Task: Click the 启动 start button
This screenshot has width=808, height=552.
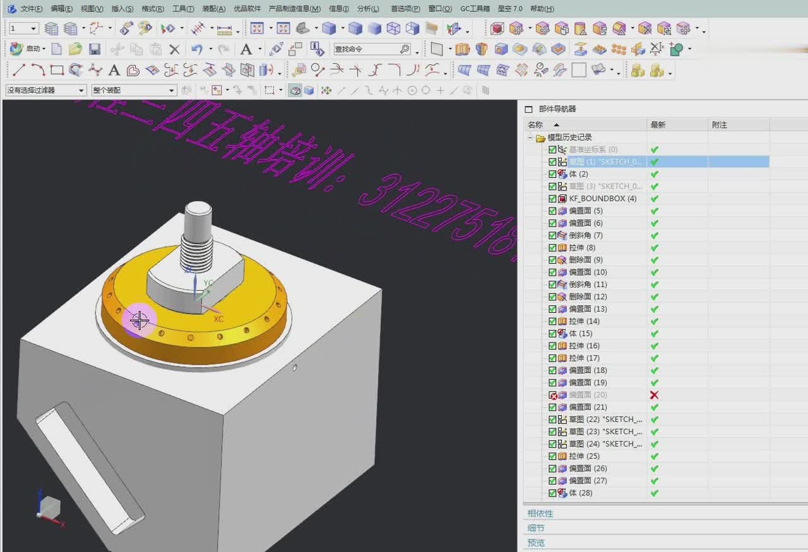Action: (x=27, y=49)
